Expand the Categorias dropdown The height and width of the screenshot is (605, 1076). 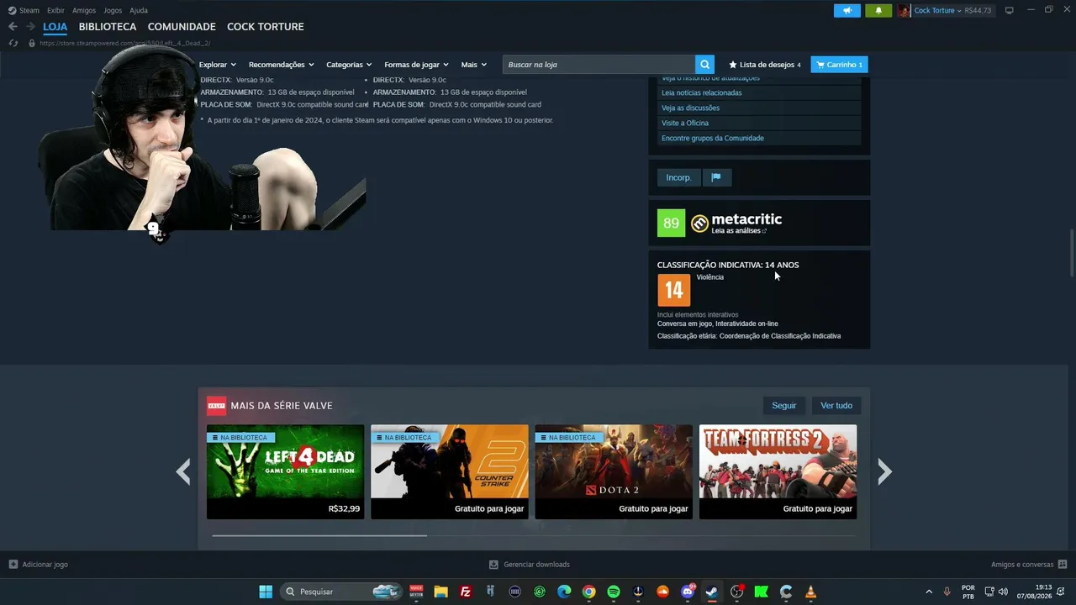tap(350, 65)
